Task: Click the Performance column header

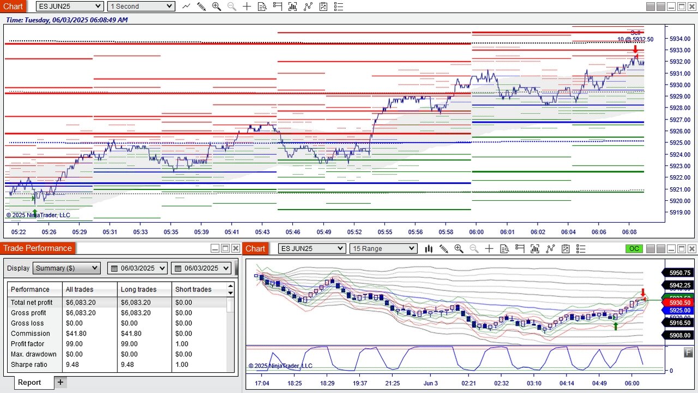Action: coord(35,289)
